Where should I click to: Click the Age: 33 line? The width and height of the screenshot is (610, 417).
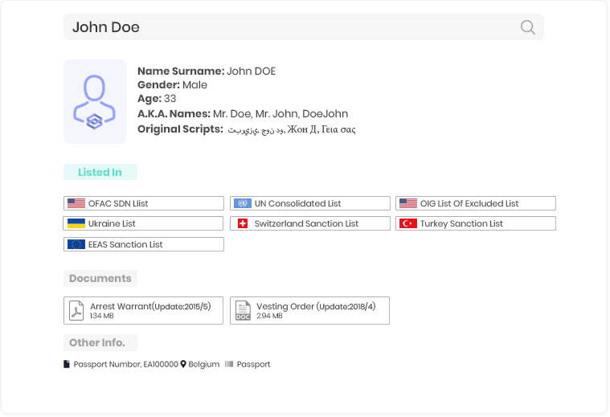click(157, 98)
